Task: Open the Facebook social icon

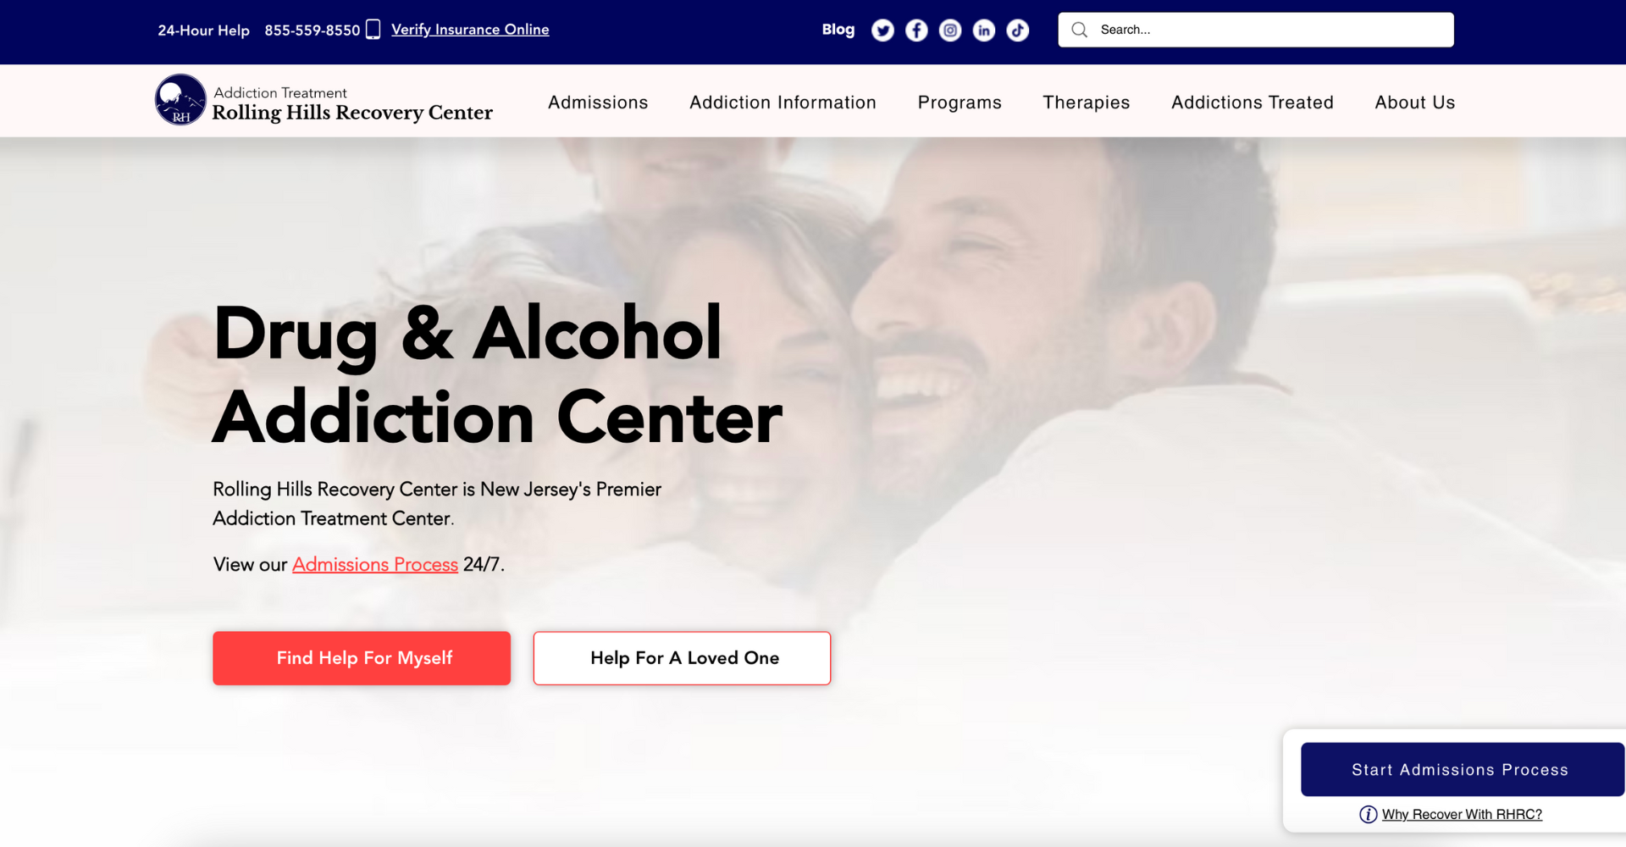Action: click(916, 30)
